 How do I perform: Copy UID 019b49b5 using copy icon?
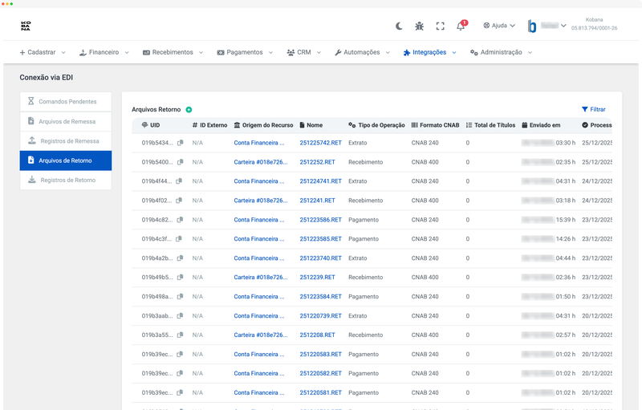[181, 278]
